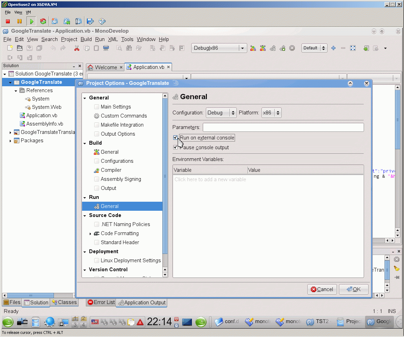
Task: Select Assembly Signing item
Action: point(121,179)
